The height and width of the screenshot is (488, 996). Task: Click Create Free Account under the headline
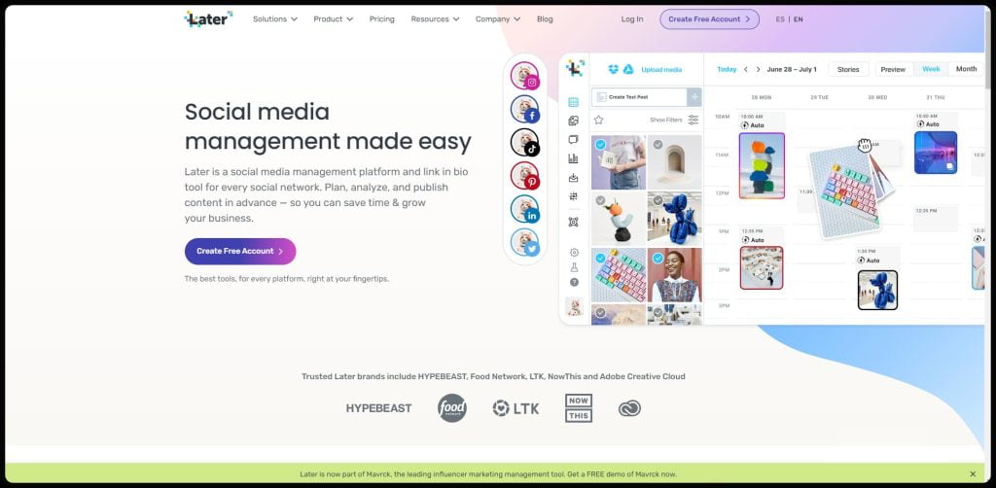pyautogui.click(x=240, y=252)
